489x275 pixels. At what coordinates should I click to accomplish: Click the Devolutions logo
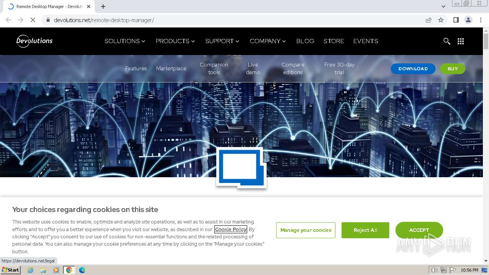[x=34, y=41]
